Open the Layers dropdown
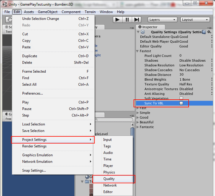The width and height of the screenshot is (215, 196). (x=163, y=20)
